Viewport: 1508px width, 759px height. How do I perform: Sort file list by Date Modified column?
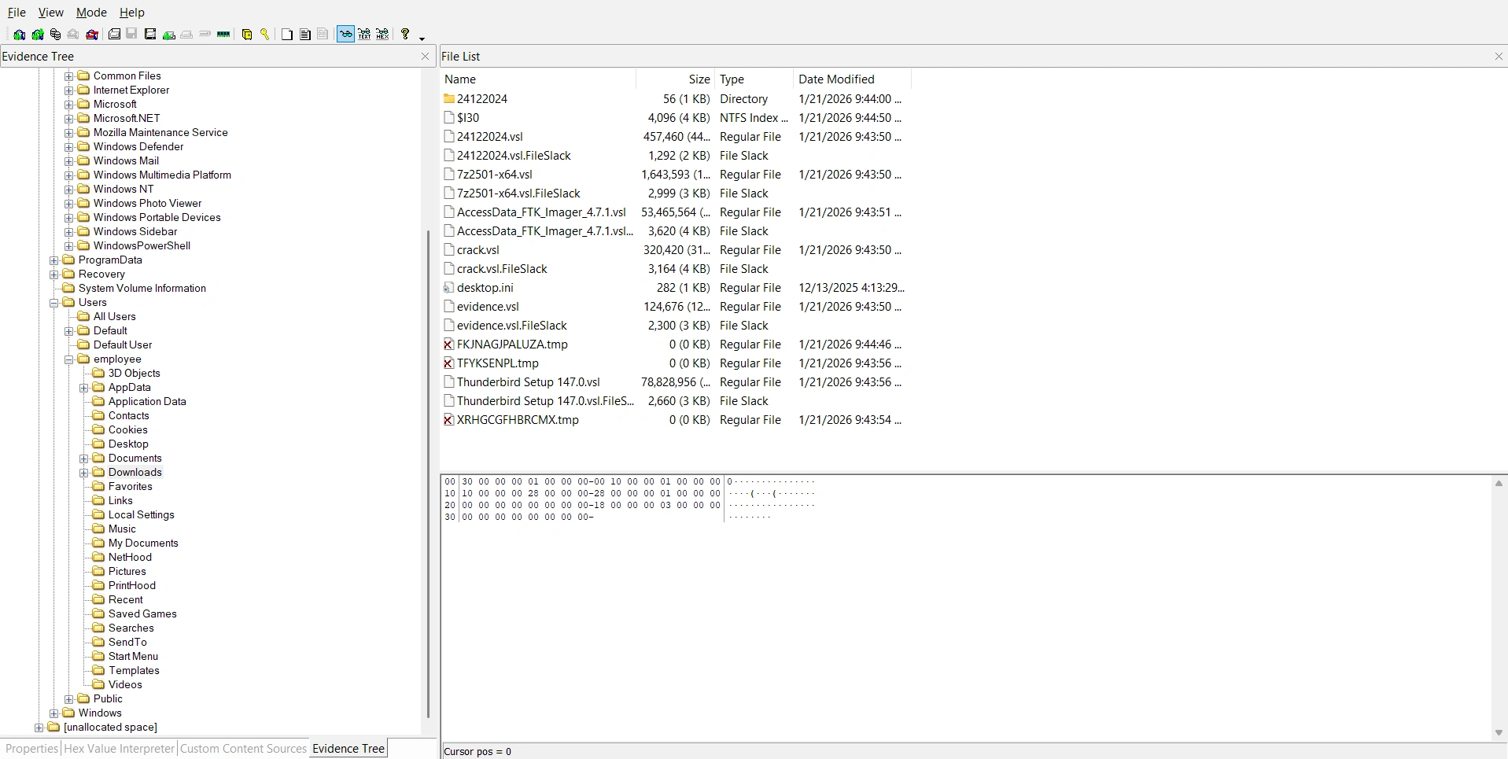(836, 79)
